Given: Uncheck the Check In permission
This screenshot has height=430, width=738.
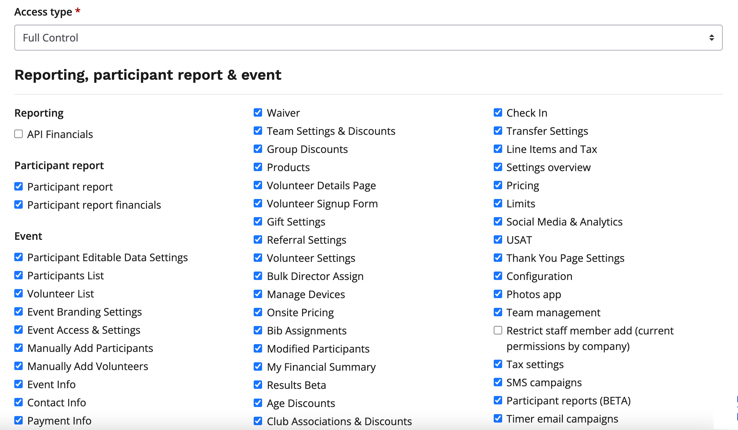Looking at the screenshot, I should click(x=498, y=112).
